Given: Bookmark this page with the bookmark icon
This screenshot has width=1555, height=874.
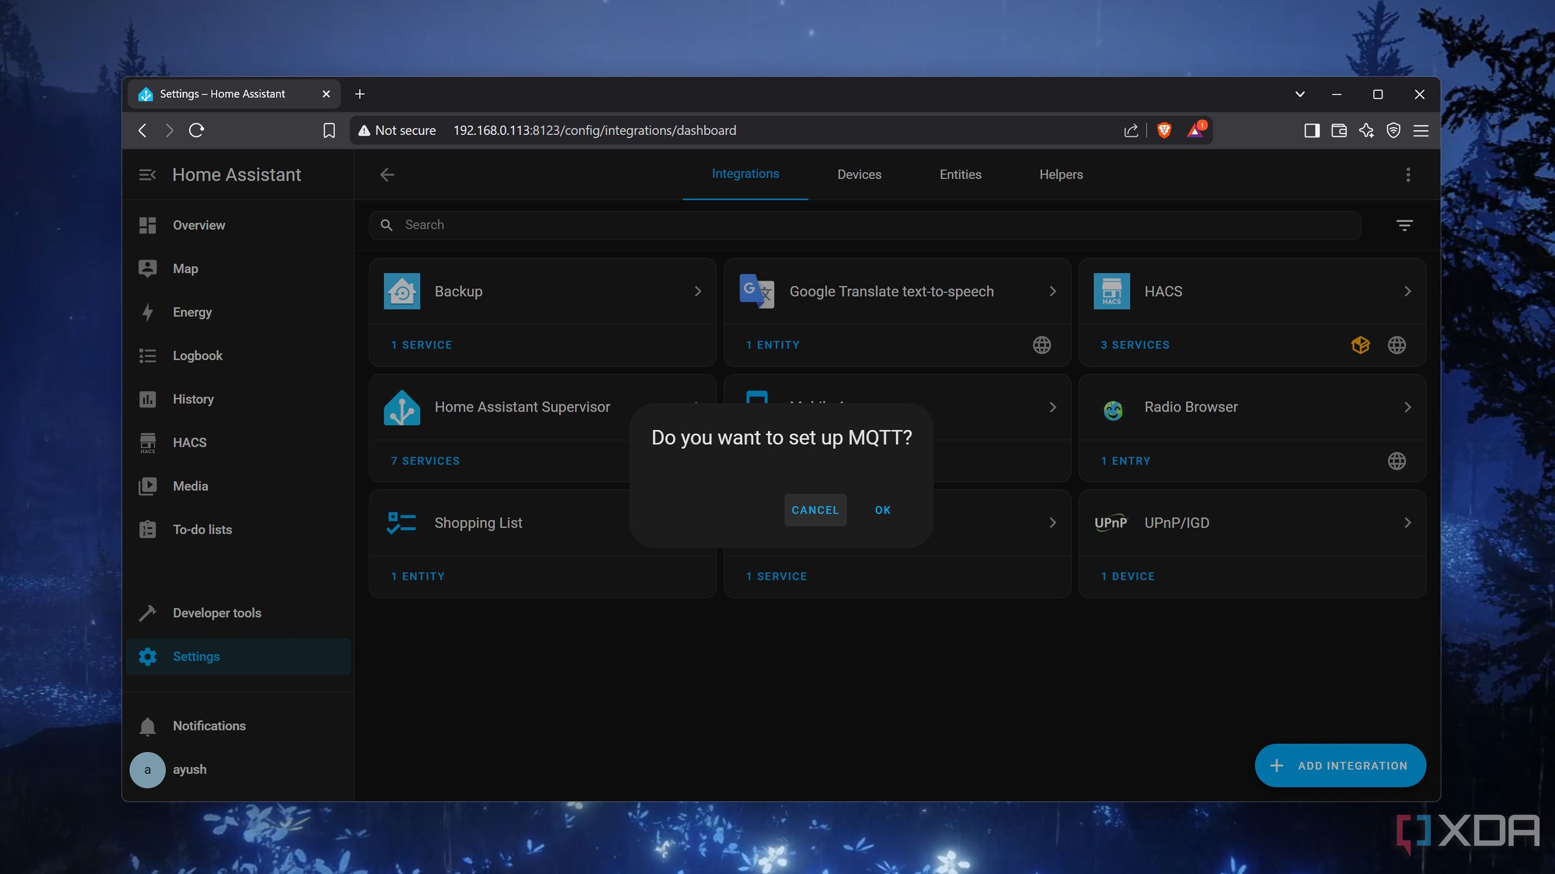Looking at the screenshot, I should 329,130.
